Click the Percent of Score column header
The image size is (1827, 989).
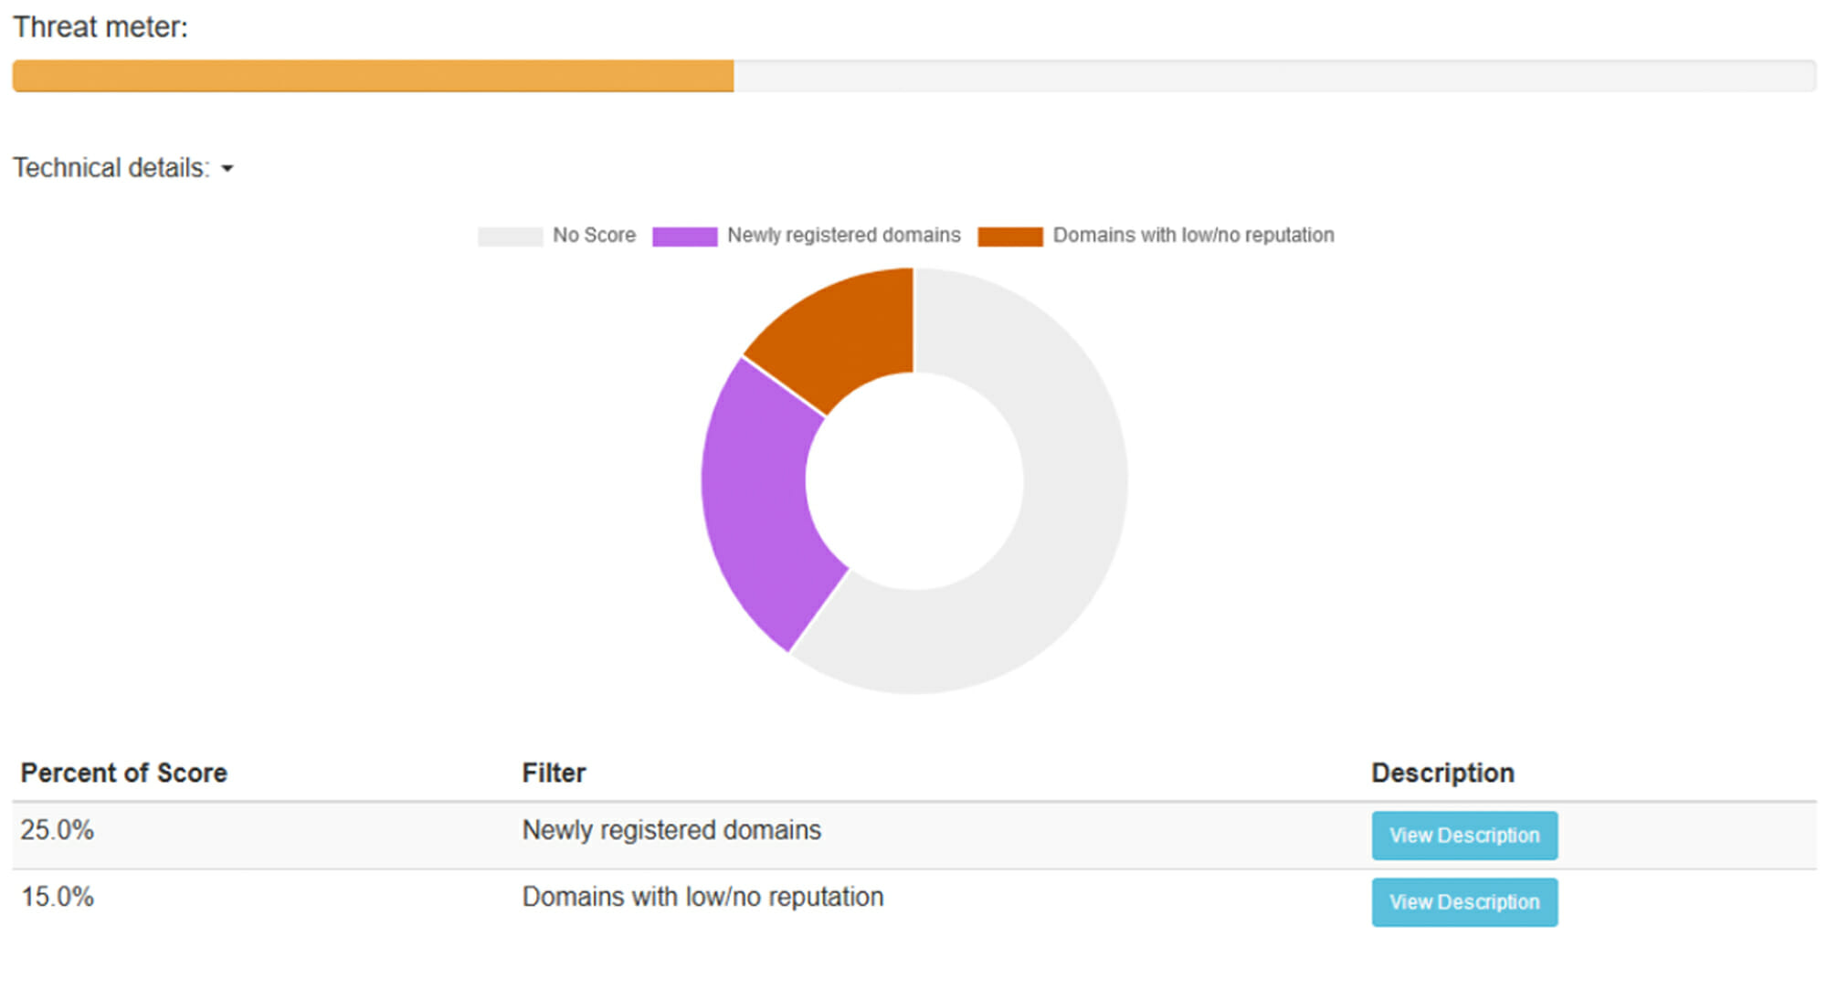click(x=124, y=773)
